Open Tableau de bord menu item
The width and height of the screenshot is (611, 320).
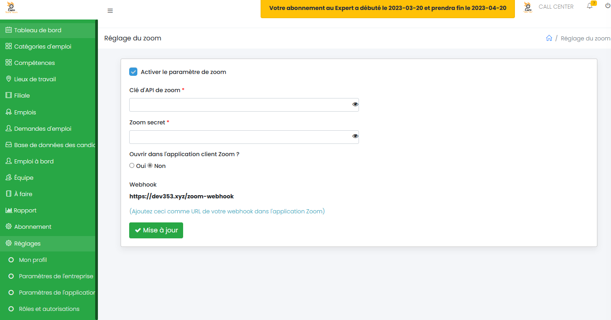(x=38, y=30)
